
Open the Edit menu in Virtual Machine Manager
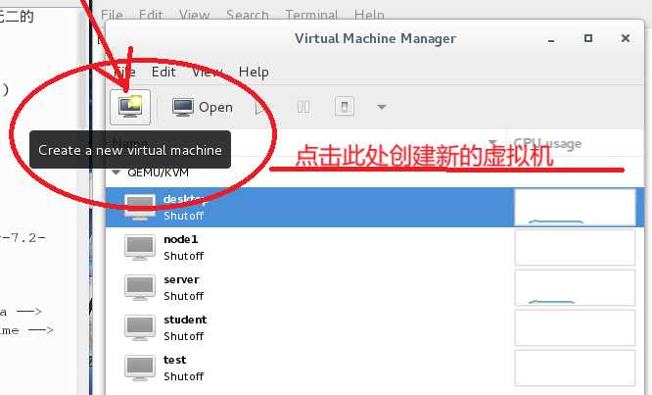click(x=163, y=72)
